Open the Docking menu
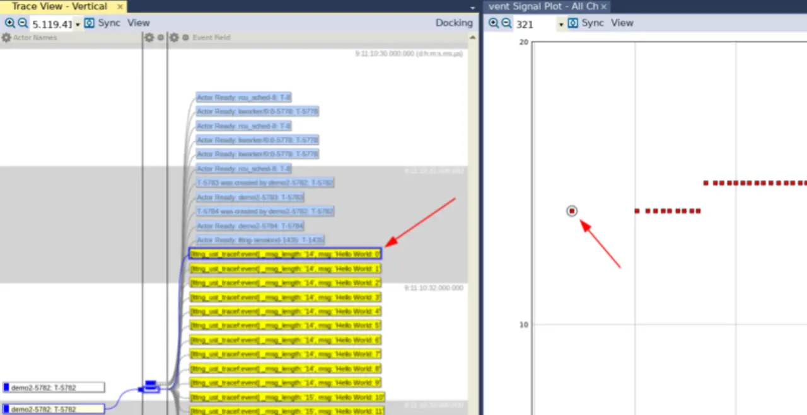This screenshot has width=807, height=415. (453, 23)
